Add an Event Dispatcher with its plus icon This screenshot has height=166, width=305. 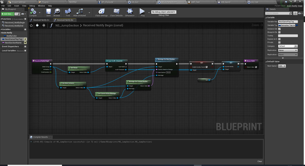pyautogui.click(x=25, y=47)
